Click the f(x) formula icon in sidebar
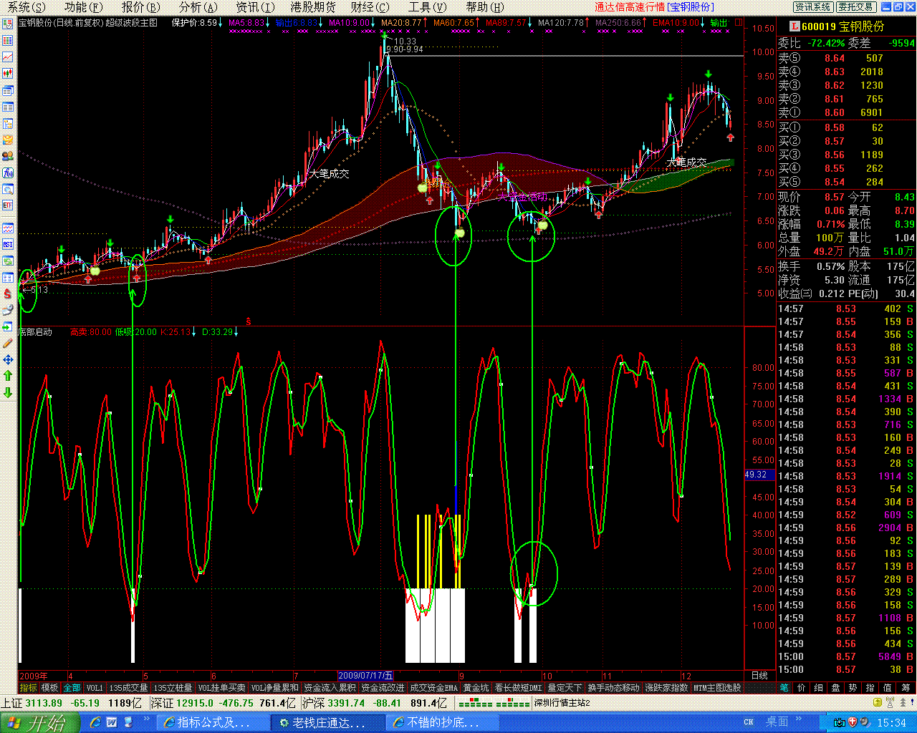917x733 pixels. click(8, 173)
